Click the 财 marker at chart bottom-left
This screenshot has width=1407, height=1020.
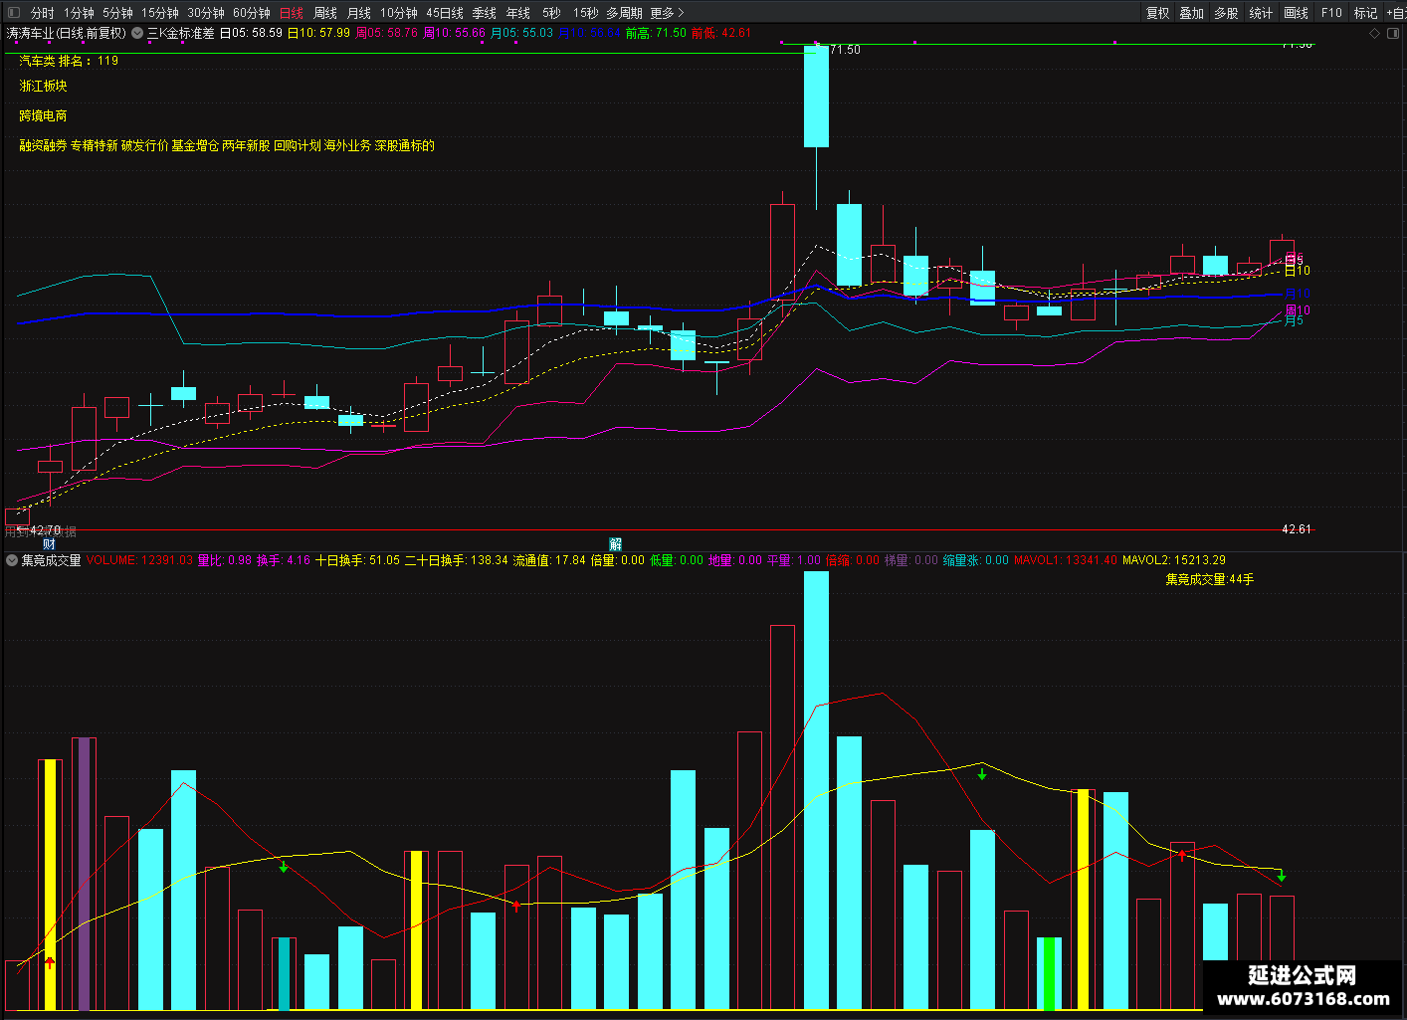tap(50, 543)
